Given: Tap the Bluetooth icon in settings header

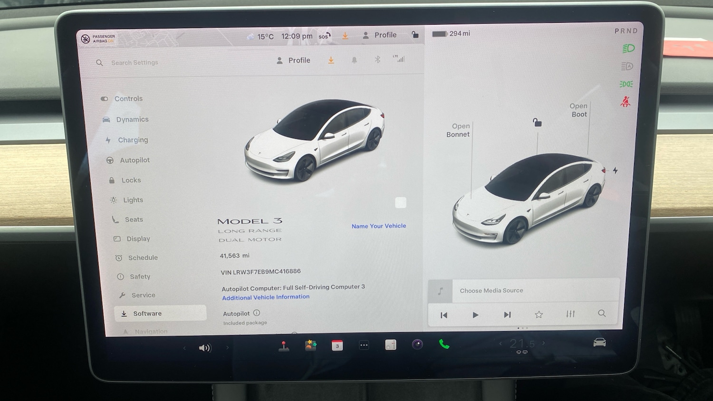Looking at the screenshot, I should tap(377, 59).
